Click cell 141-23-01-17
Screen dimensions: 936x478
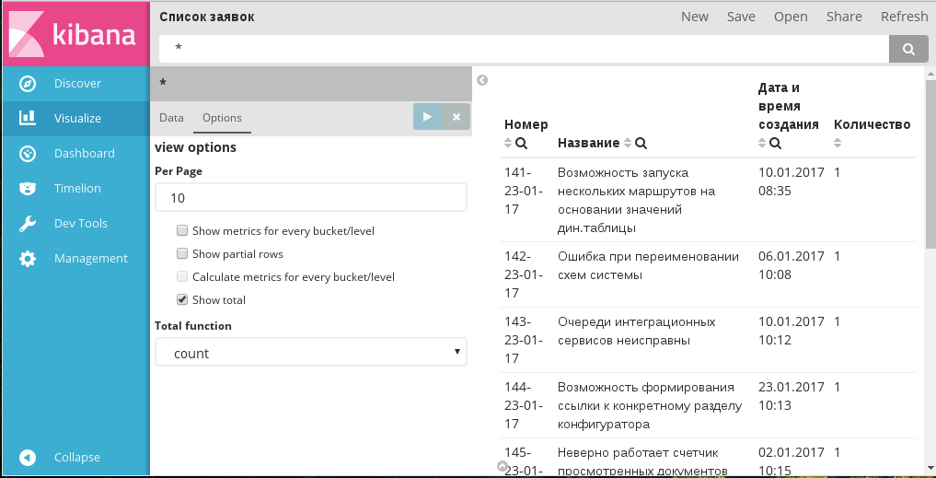coord(524,192)
